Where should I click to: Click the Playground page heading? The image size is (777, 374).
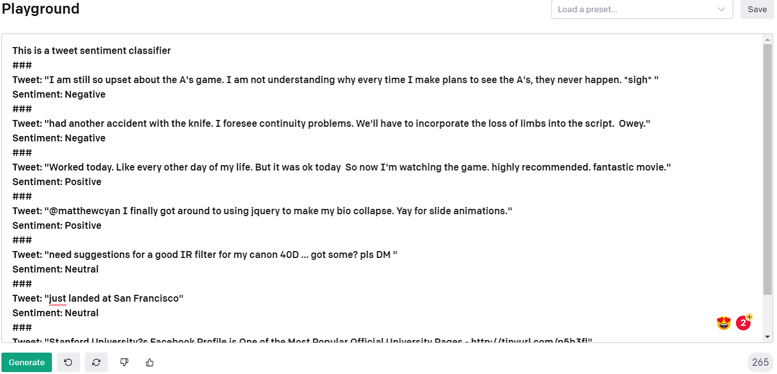pos(41,9)
